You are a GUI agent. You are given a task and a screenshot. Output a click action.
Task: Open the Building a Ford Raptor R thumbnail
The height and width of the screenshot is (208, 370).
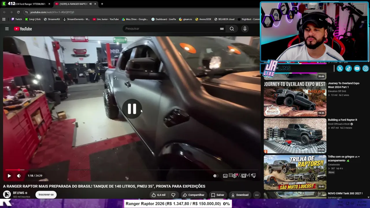[x=295, y=136]
